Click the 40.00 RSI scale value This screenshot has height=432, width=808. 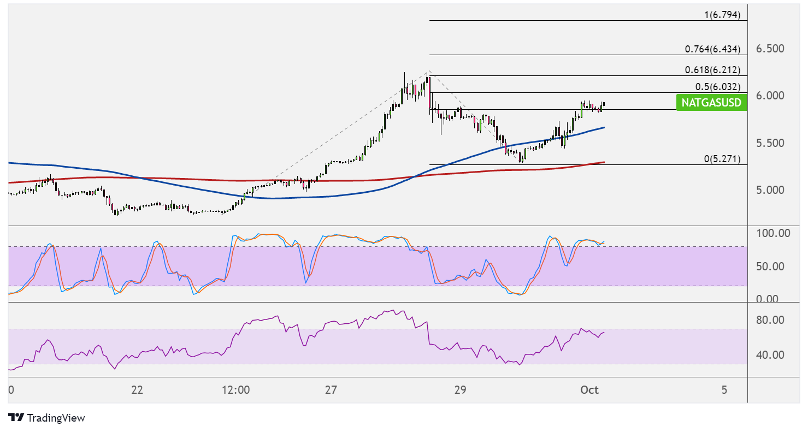769,355
